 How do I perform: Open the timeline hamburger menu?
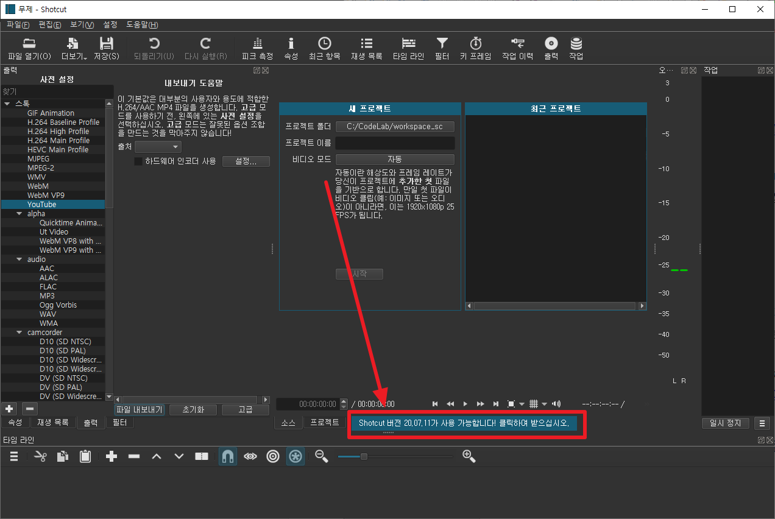click(x=13, y=456)
